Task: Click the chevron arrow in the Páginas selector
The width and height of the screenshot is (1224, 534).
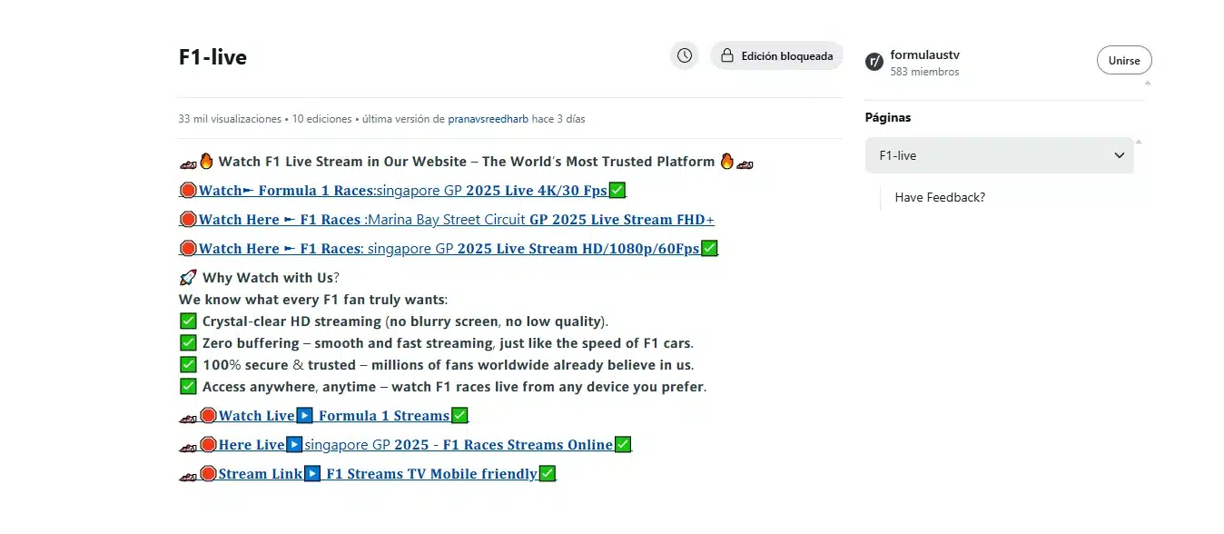Action: pos(1119,155)
